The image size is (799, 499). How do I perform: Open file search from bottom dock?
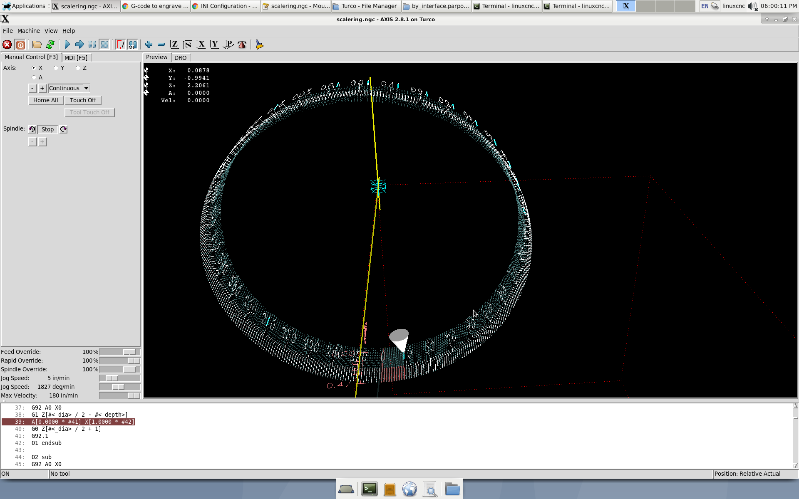(x=430, y=489)
